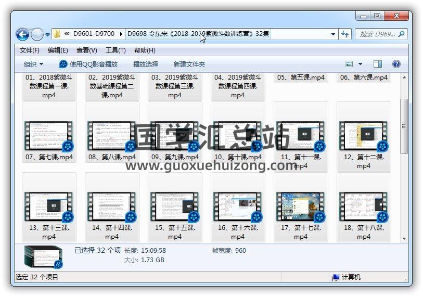Open the view options dropdown arrow
Viewport: 423px width, 297px height.
point(360,64)
